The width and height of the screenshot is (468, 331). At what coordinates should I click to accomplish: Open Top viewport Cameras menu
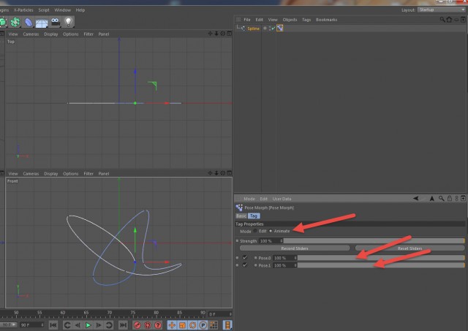coord(31,34)
